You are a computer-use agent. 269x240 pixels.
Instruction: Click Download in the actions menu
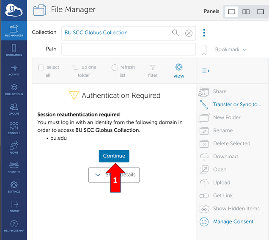pos(219,157)
